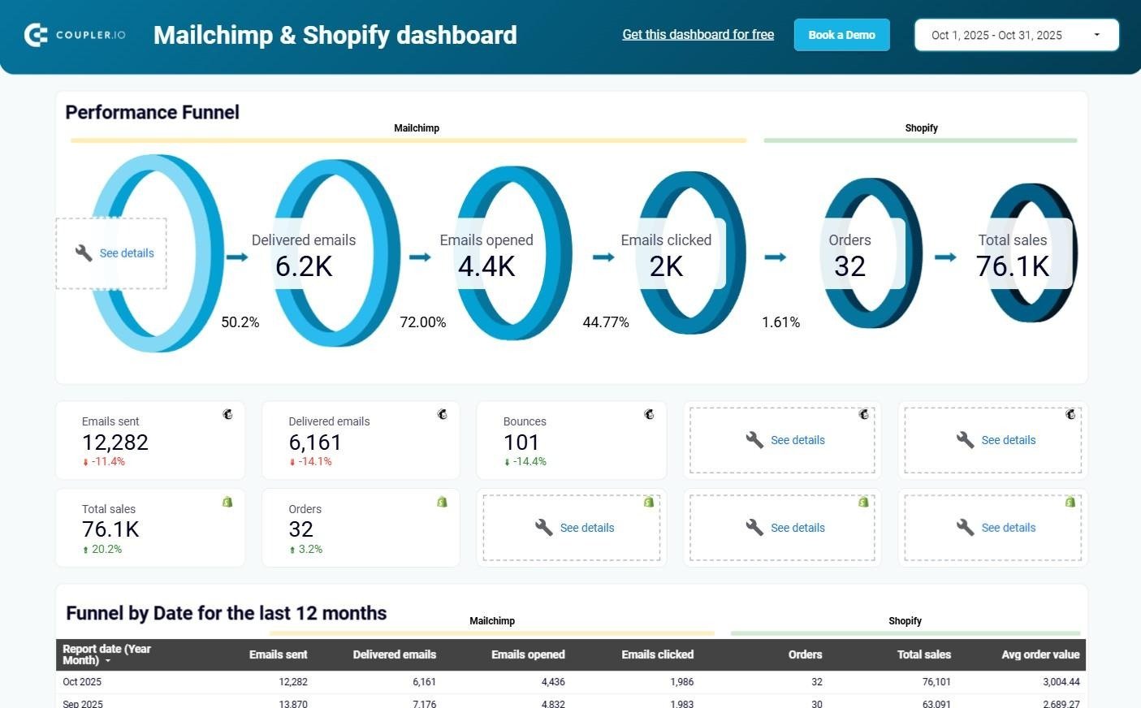
Task: Expand the Report date (Year Month) sort dropdown
Action: tap(110, 660)
